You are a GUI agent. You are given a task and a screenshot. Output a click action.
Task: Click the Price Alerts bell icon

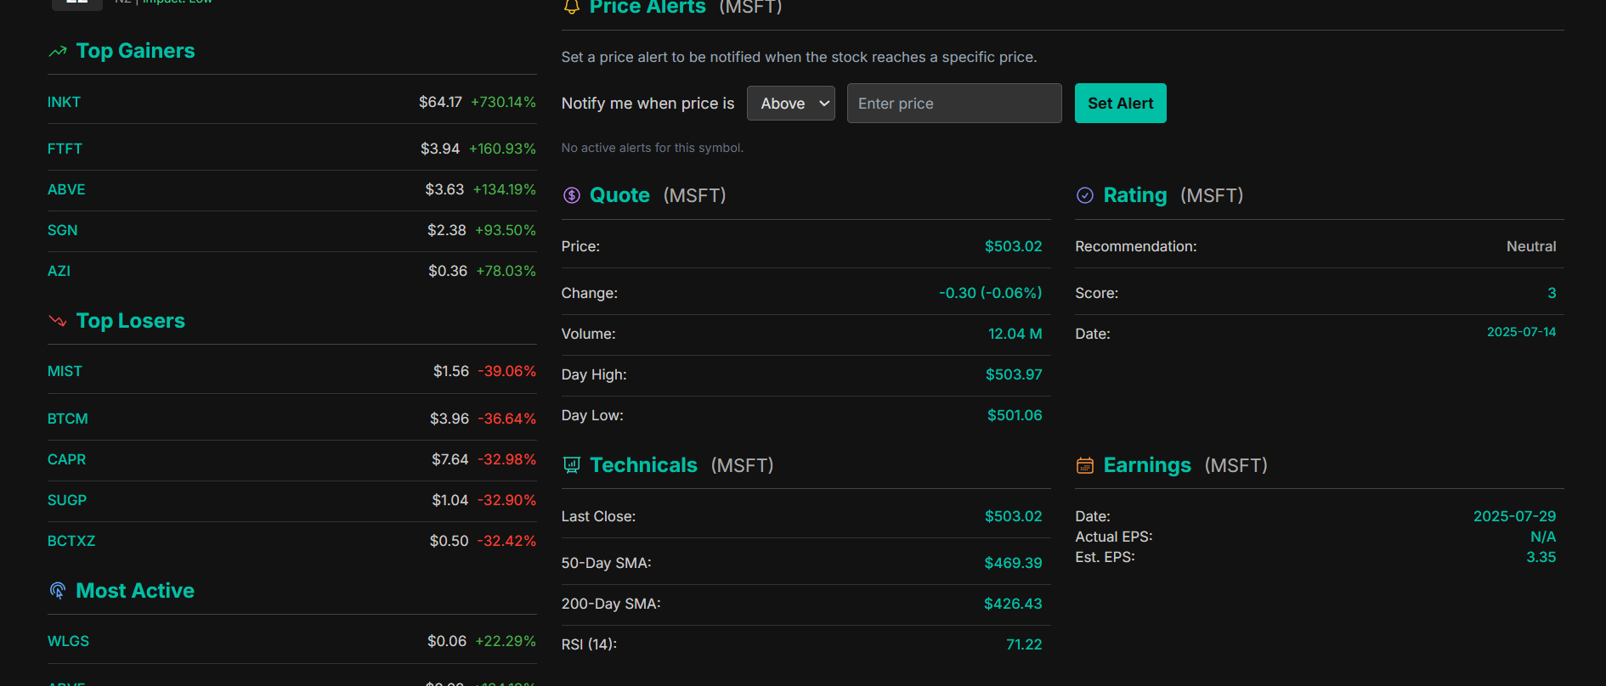tap(572, 7)
